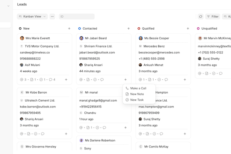
Task: Open the three-dot options menu
Action: [52, 17]
